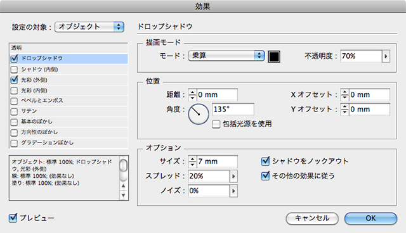Click the 角度 angle dial
The width and height of the screenshot is (406, 233).
point(199,114)
